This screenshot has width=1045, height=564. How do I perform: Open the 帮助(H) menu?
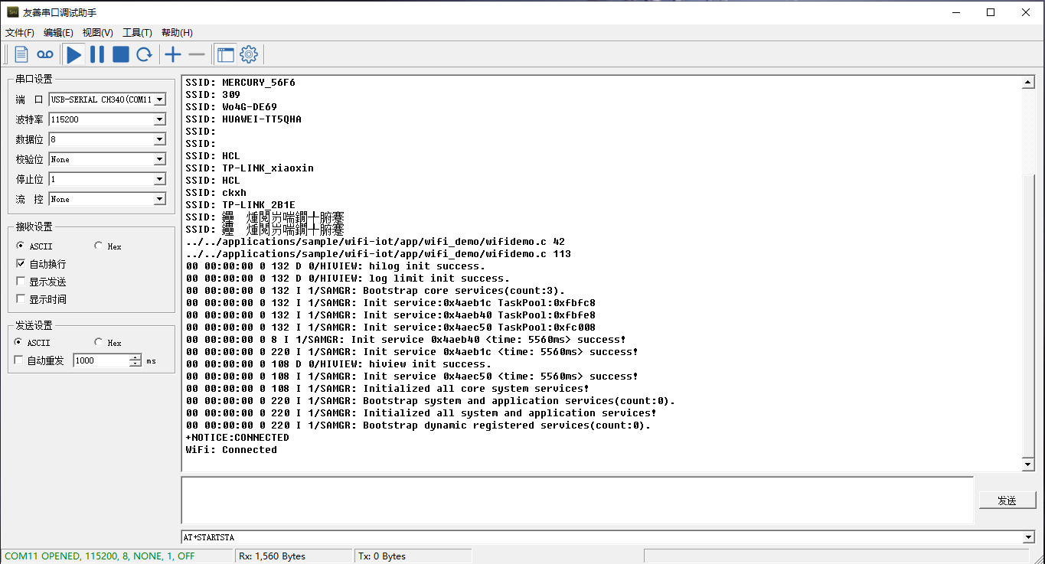[x=177, y=33]
